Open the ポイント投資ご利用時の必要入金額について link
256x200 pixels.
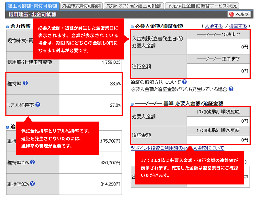[177, 148]
